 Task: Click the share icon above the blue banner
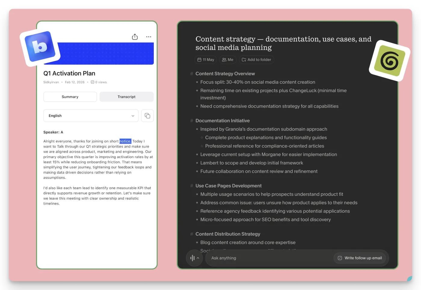tap(135, 37)
